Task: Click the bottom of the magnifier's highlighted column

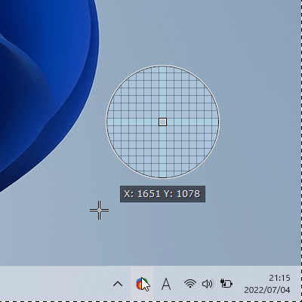Action: pyautogui.click(x=162, y=174)
